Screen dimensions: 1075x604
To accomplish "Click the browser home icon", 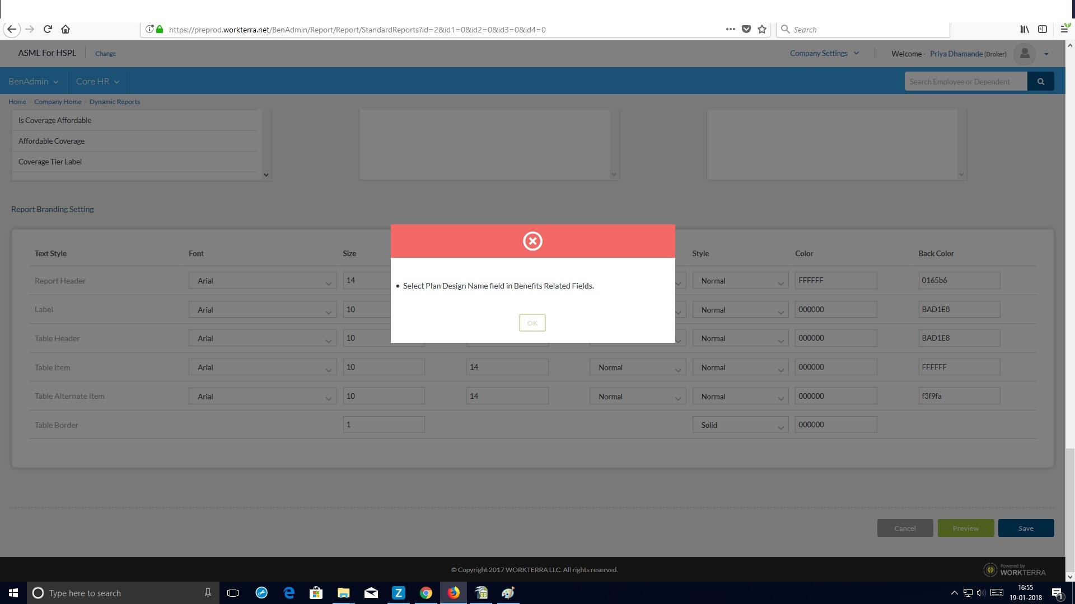I will (x=66, y=29).
